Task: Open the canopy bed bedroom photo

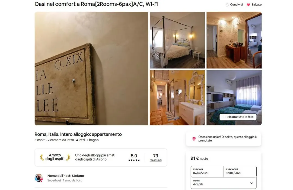Action: [177, 40]
